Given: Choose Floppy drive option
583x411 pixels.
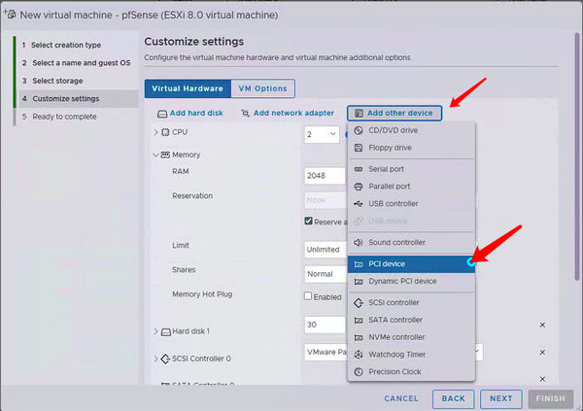Looking at the screenshot, I should coord(389,148).
